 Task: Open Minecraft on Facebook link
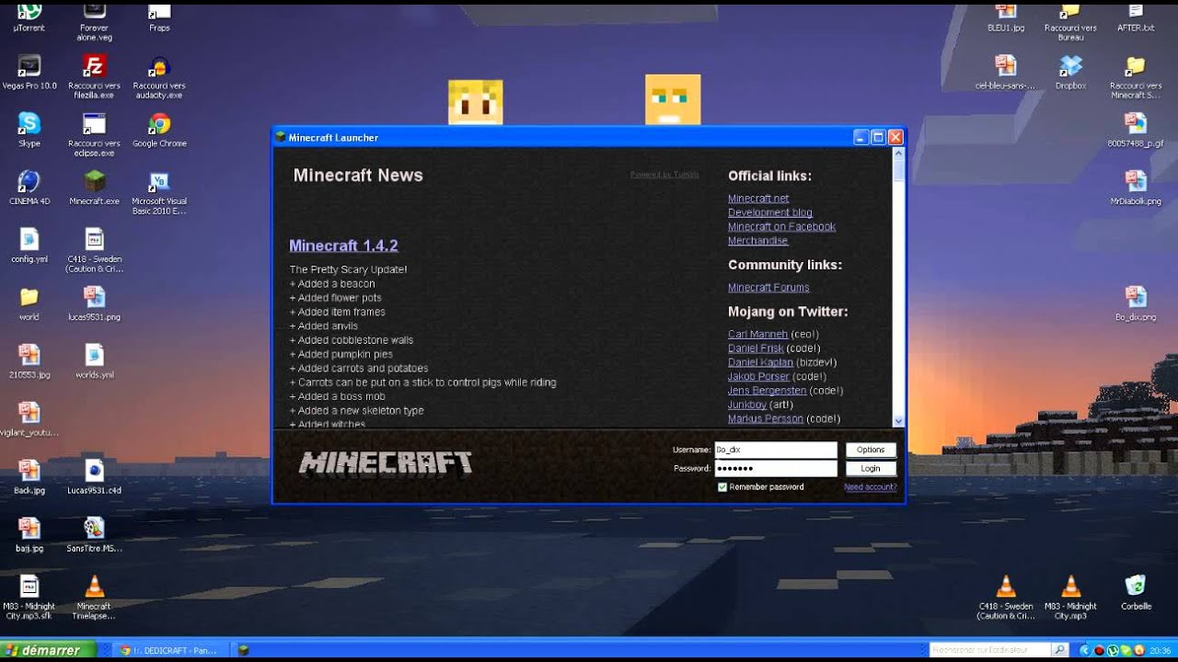[x=781, y=226]
